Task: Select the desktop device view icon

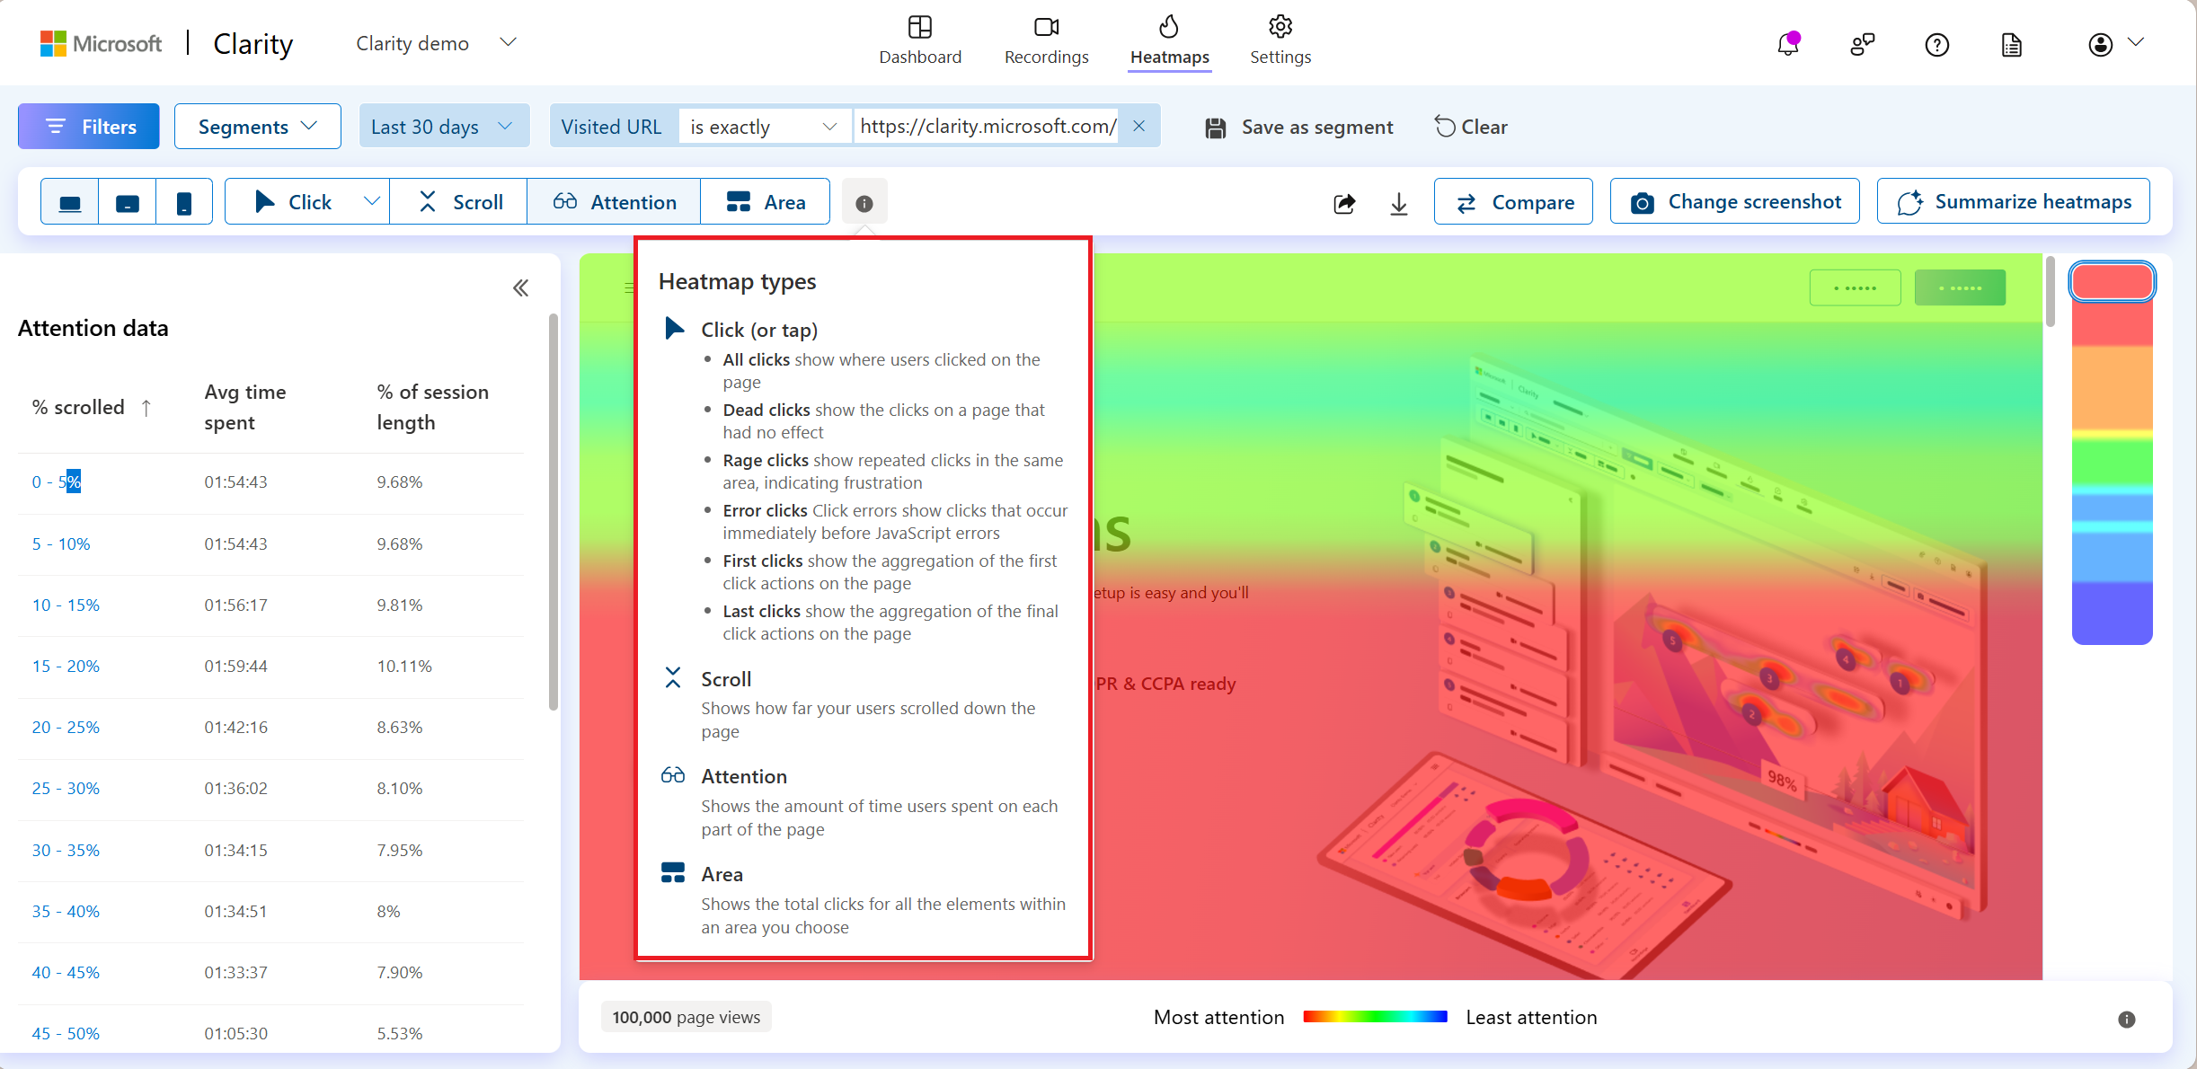Action: (70, 202)
